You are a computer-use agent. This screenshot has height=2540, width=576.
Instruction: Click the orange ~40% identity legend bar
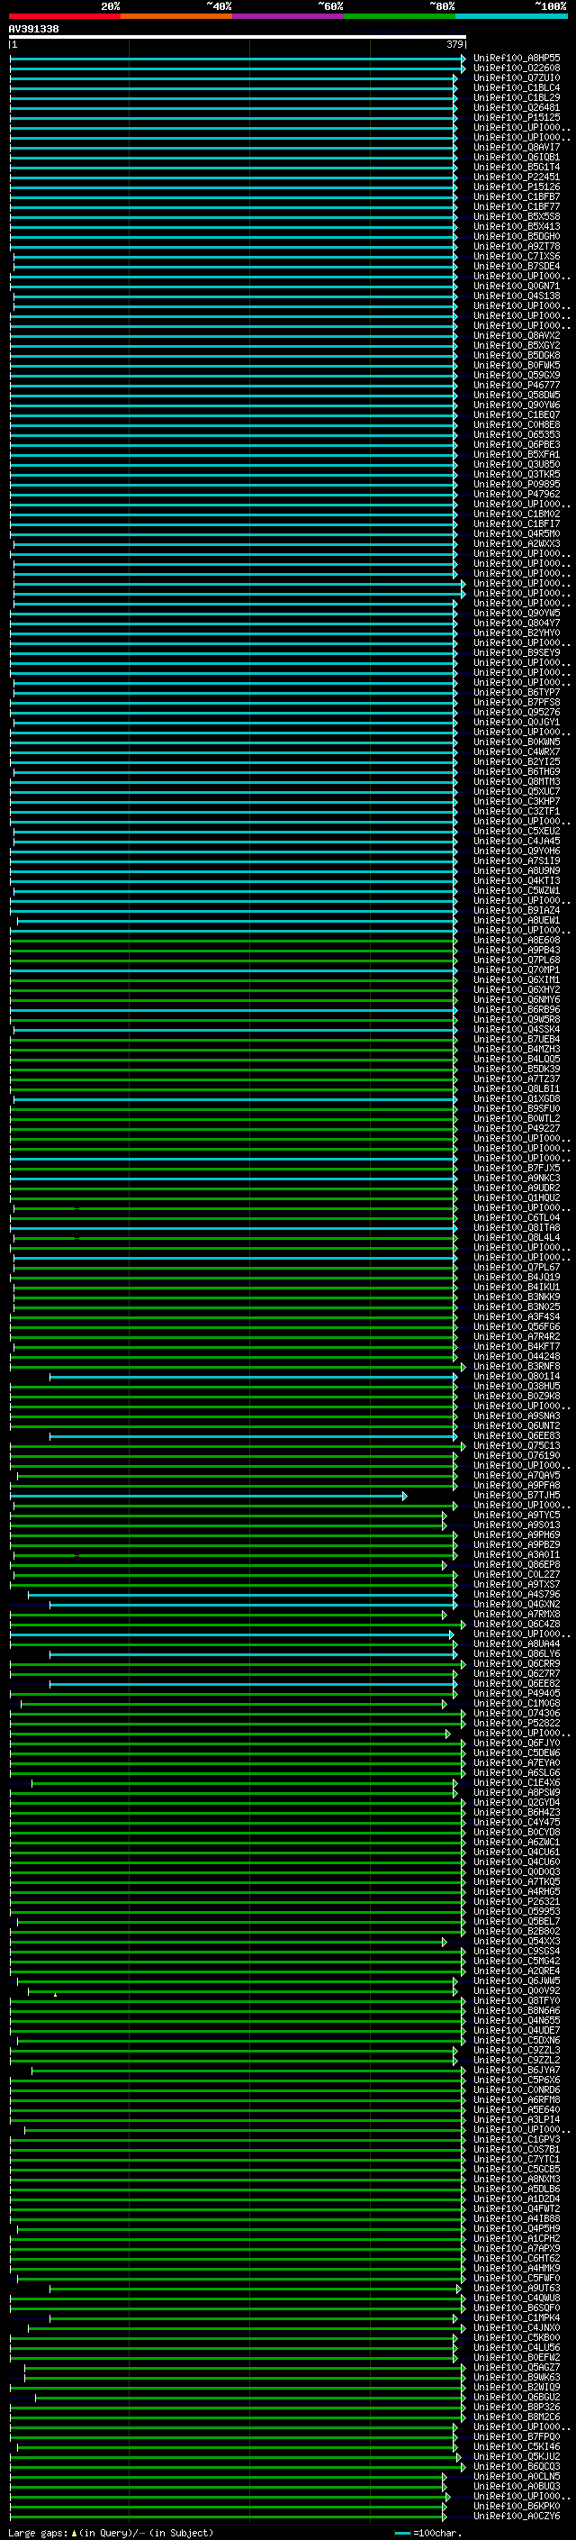coord(176,16)
